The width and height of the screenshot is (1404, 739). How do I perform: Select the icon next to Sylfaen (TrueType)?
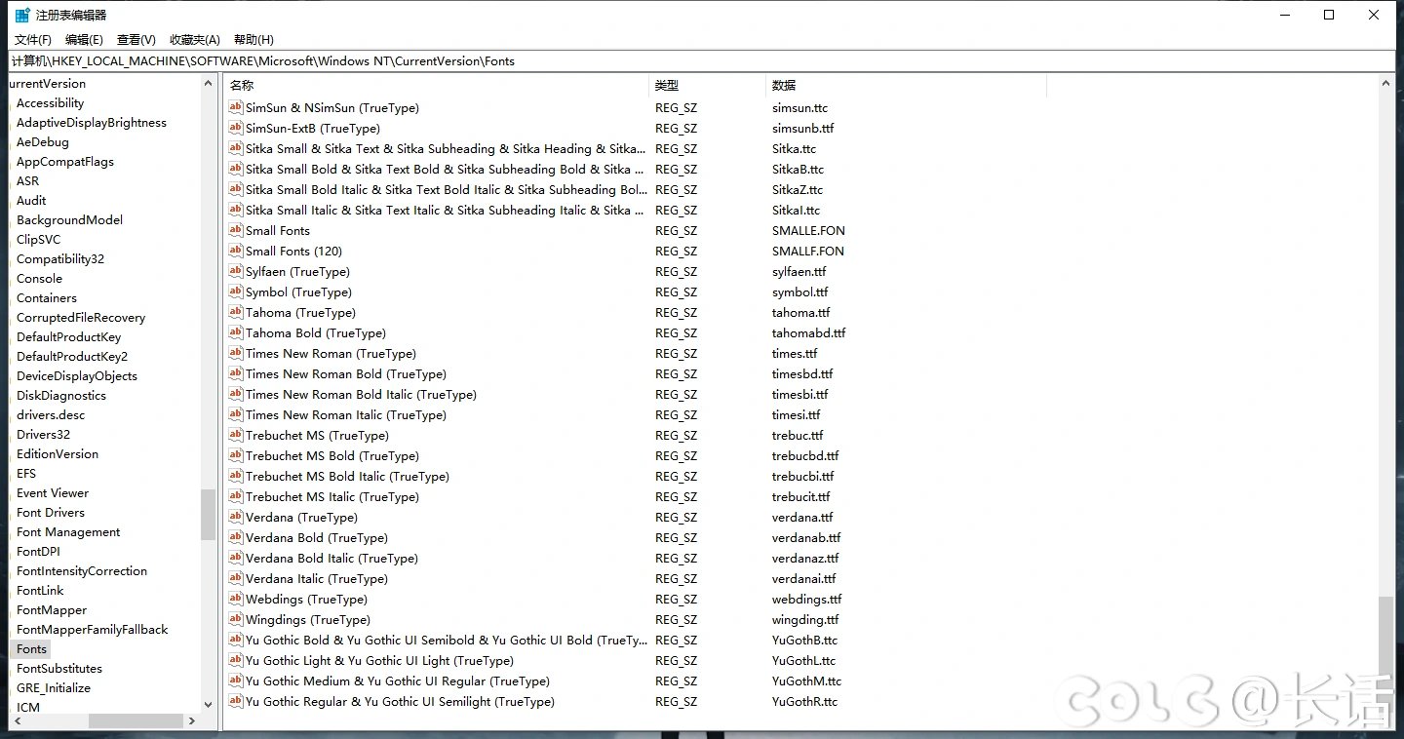tap(235, 271)
